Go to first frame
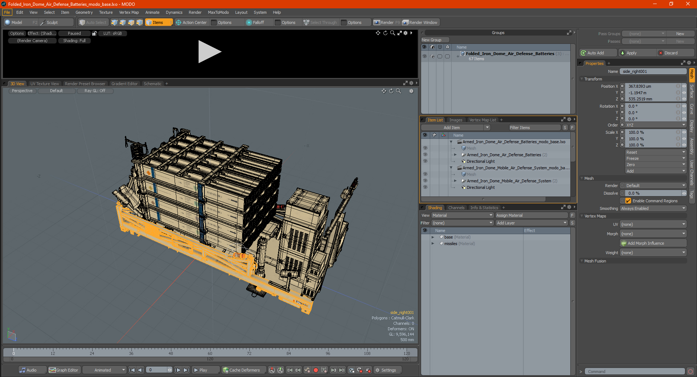This screenshot has height=377, width=697. coord(132,370)
